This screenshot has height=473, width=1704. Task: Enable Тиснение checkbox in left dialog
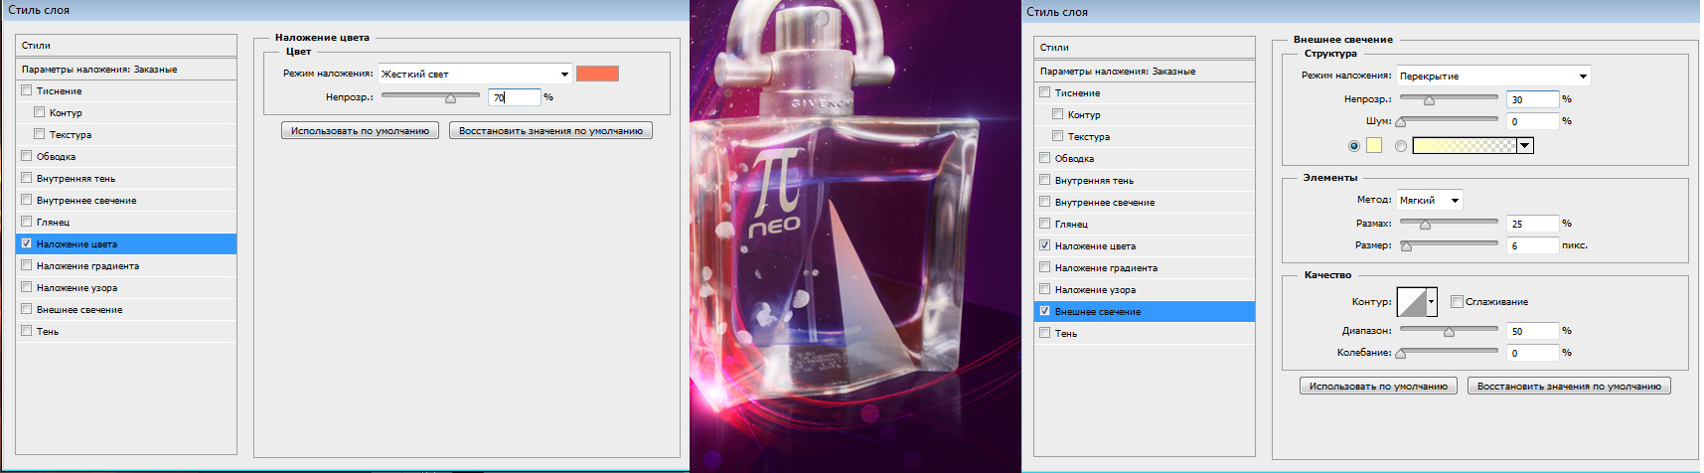click(x=27, y=90)
